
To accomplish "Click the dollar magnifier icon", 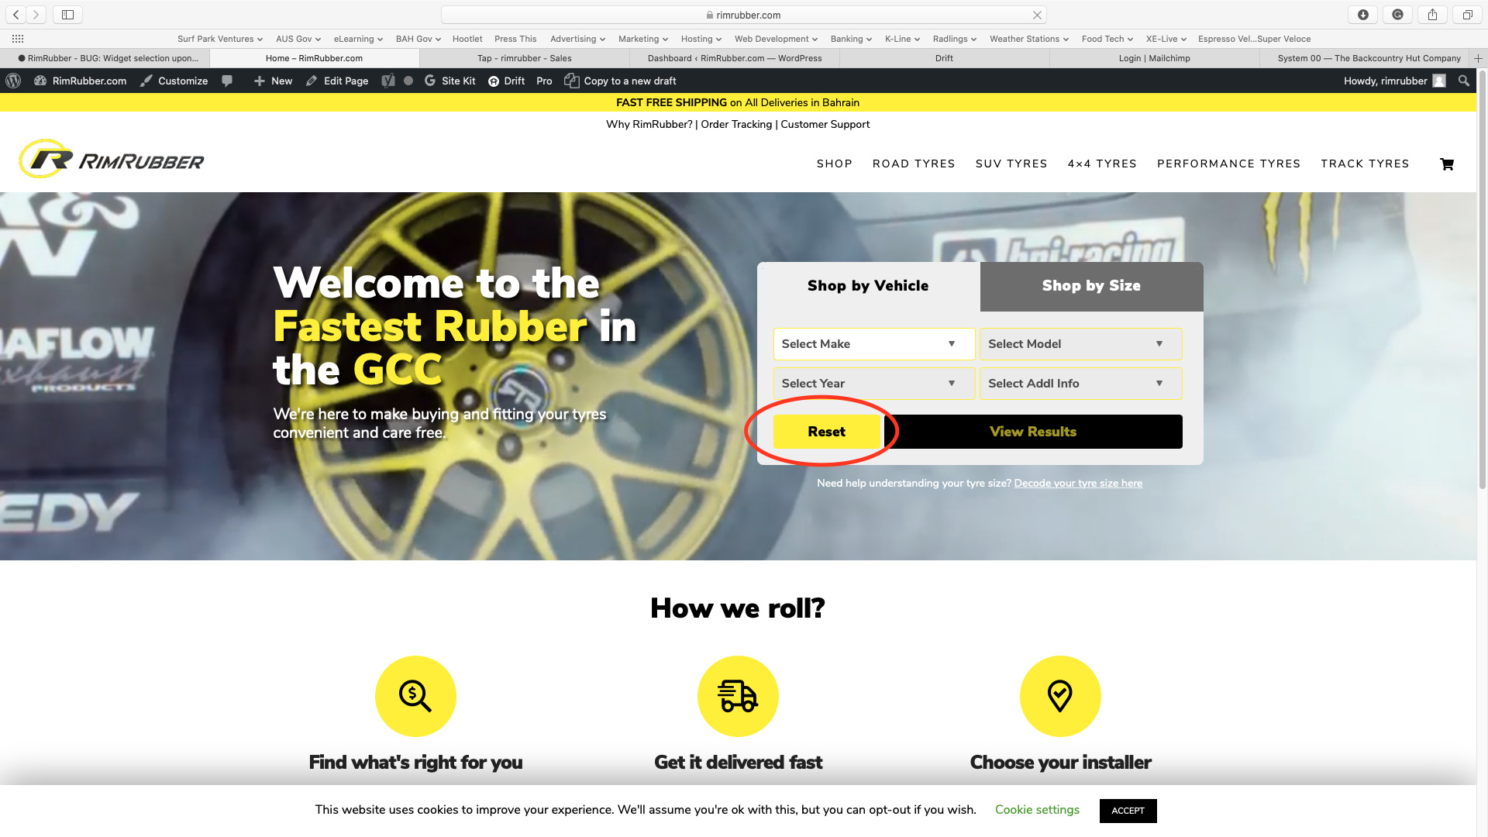I will (x=415, y=696).
